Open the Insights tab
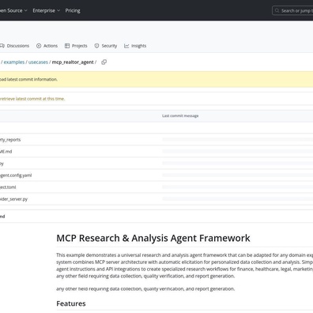This screenshot has height=313, width=313. point(135,46)
